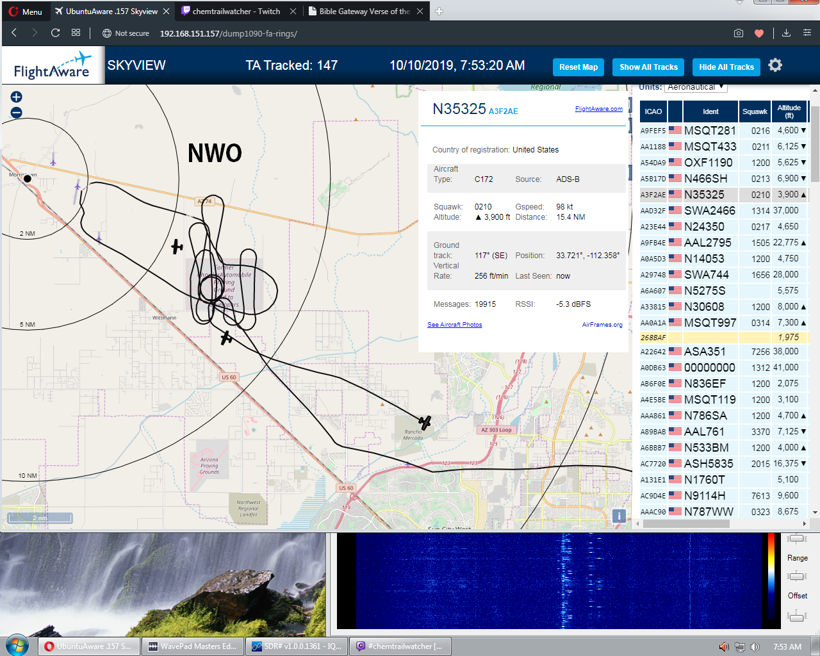Viewport: 820px width, 656px height.
Task: Open a new browser tab
Action: [439, 11]
